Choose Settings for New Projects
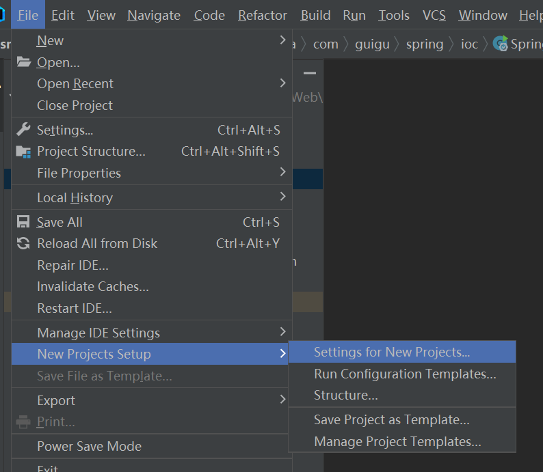Image resolution: width=543 pixels, height=472 pixels. point(392,352)
